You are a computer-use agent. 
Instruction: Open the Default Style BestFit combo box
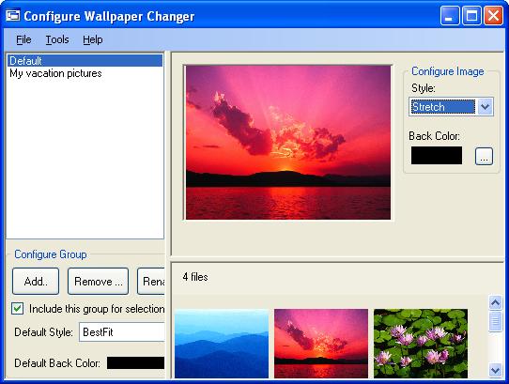tap(122, 331)
